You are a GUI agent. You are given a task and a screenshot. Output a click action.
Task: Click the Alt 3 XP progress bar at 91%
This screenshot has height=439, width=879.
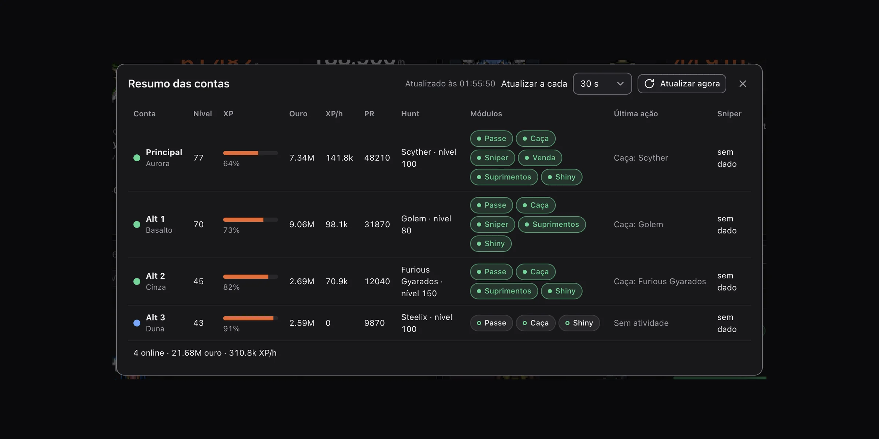point(251,318)
